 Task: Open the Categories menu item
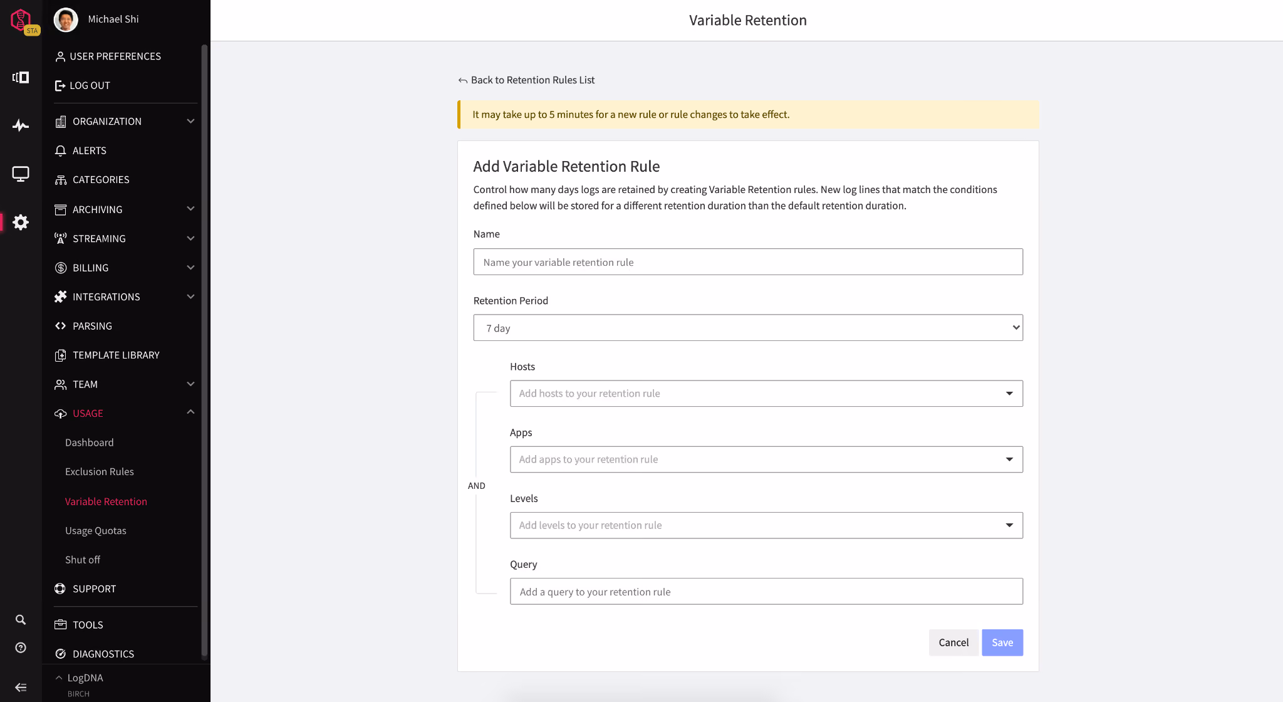point(101,180)
